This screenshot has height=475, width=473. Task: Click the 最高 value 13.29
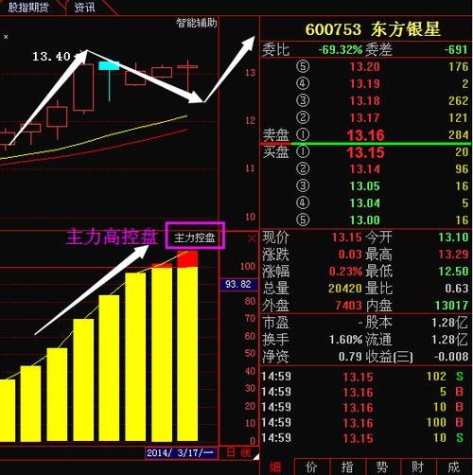(453, 255)
